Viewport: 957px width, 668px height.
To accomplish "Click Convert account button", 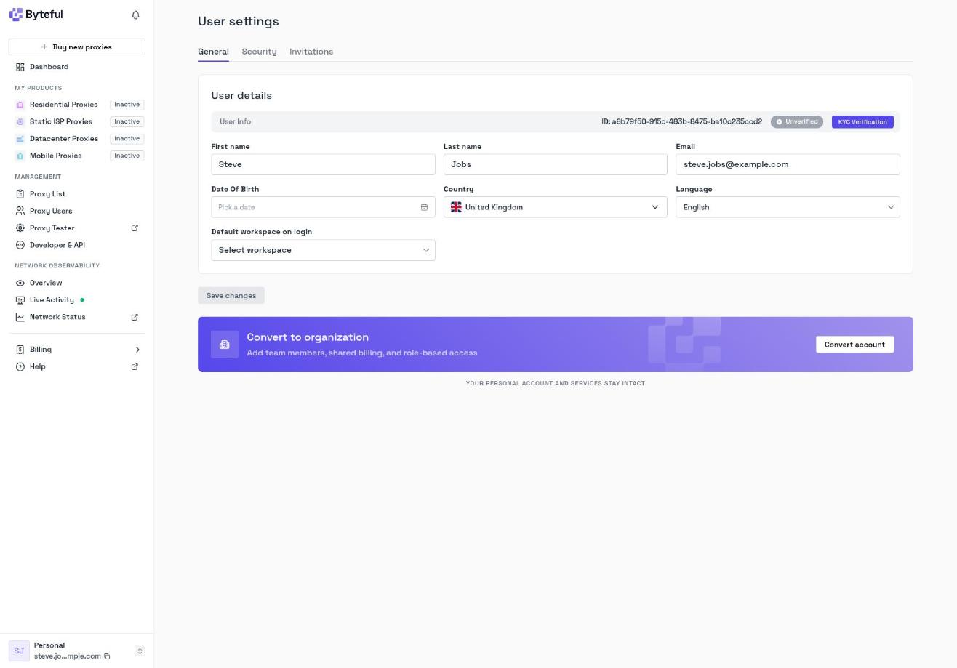I will pos(854,345).
